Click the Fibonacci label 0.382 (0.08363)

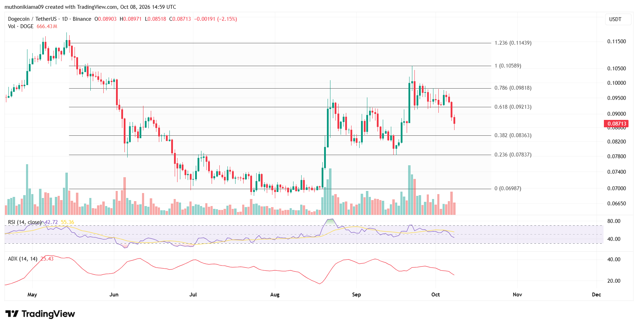tap(513, 135)
